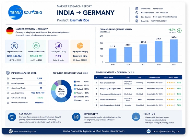The height and width of the screenshot is (139, 190).
Task: Select the Kreyenhop & Kluge GmbH row
Action: pyautogui.click(x=138, y=88)
